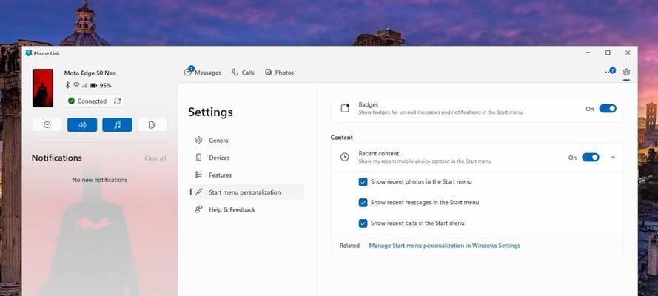Uncheck Show recent calls in Start menu
The image size is (658, 296).
click(x=363, y=223)
